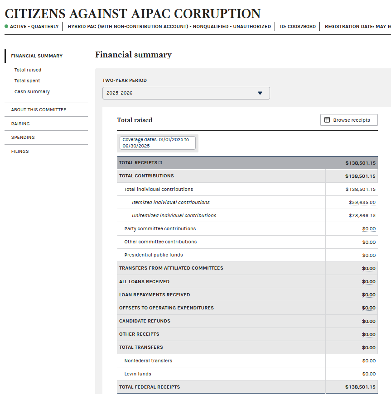Open the Filings section
Screen dimensions: 391x394
click(x=20, y=152)
